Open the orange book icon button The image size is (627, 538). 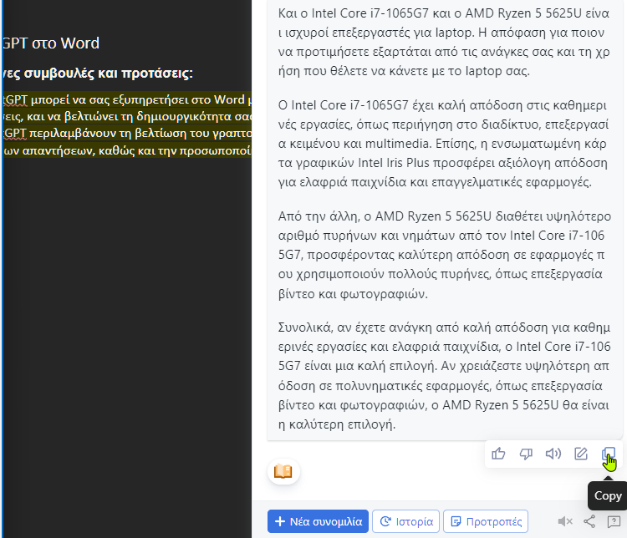click(283, 471)
